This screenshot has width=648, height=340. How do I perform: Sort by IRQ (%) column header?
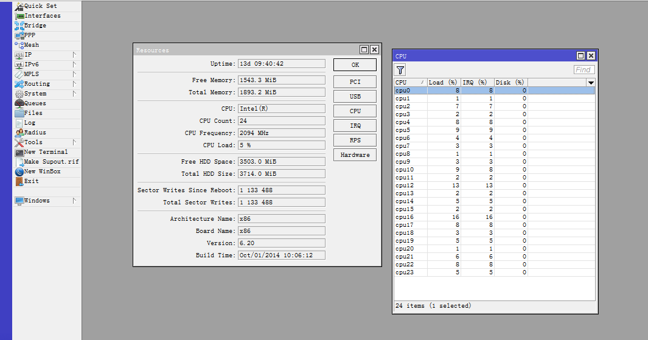[x=477, y=83]
